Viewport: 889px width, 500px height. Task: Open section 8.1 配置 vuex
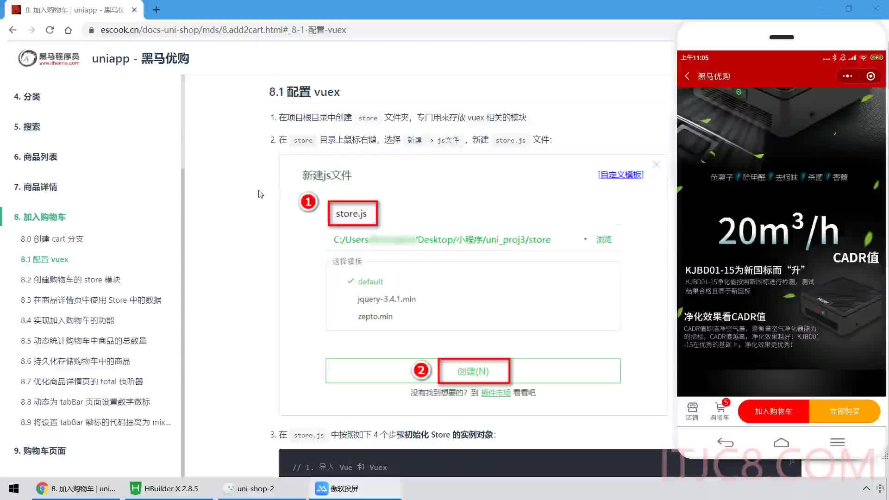click(44, 259)
